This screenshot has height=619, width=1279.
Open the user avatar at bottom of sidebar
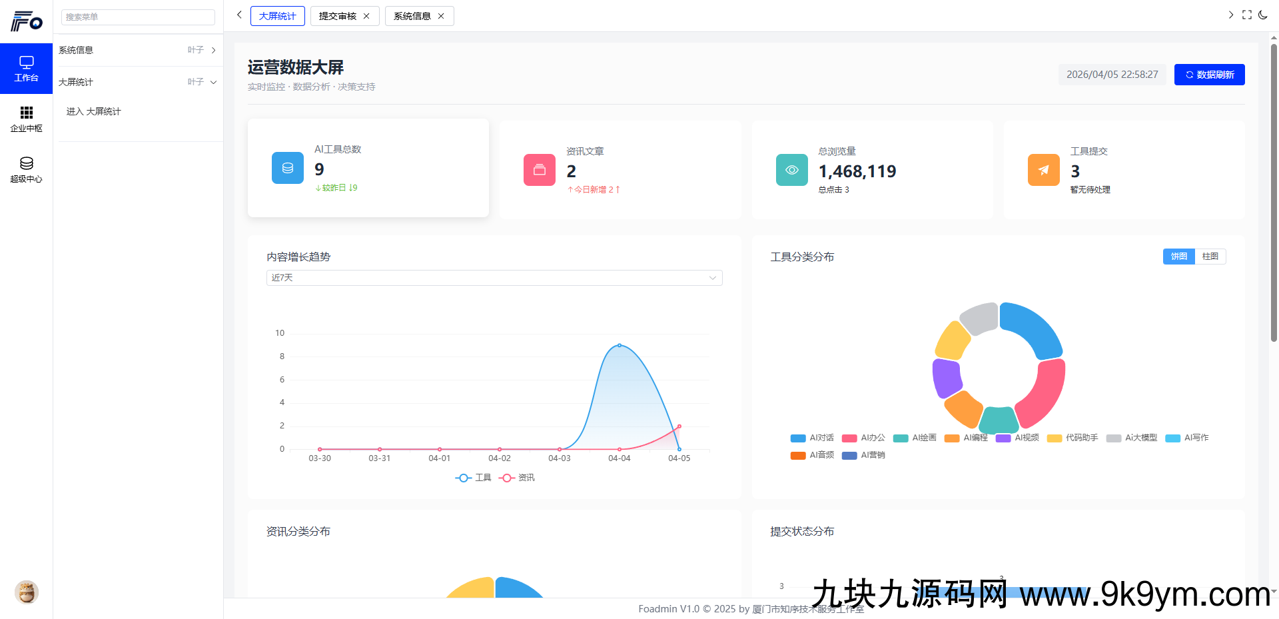(x=26, y=592)
